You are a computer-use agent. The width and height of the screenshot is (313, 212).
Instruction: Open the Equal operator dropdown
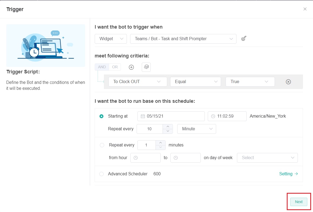tap(195, 82)
